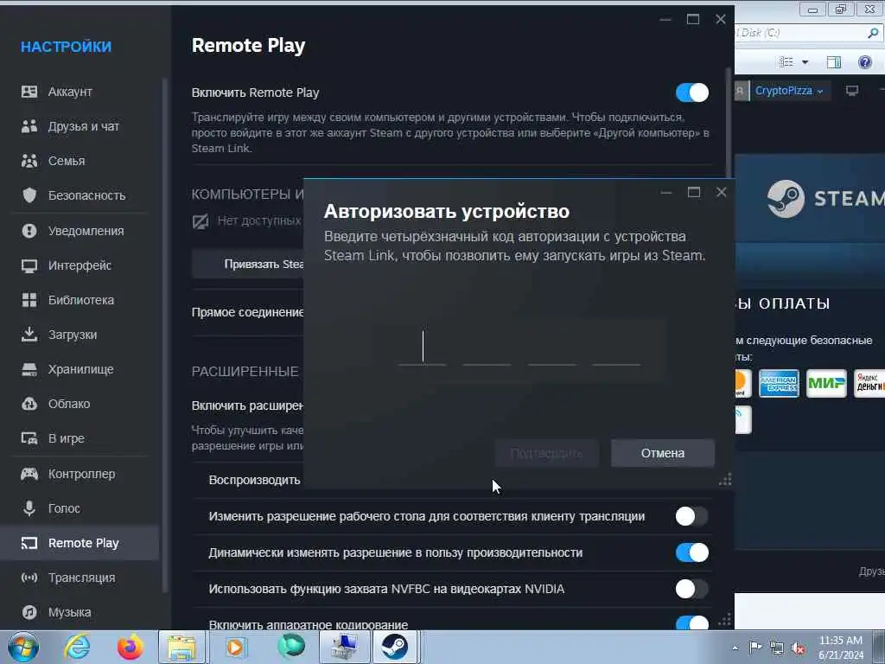This screenshot has width=885, height=664.
Task: Click the Steam logo in store page
Action: click(786, 199)
